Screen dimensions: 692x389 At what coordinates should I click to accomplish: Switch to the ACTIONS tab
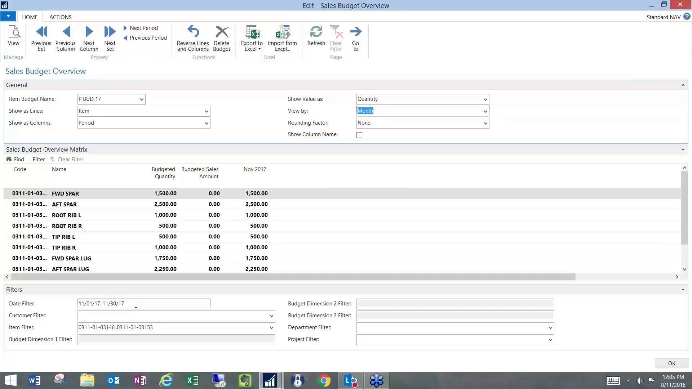coord(60,17)
